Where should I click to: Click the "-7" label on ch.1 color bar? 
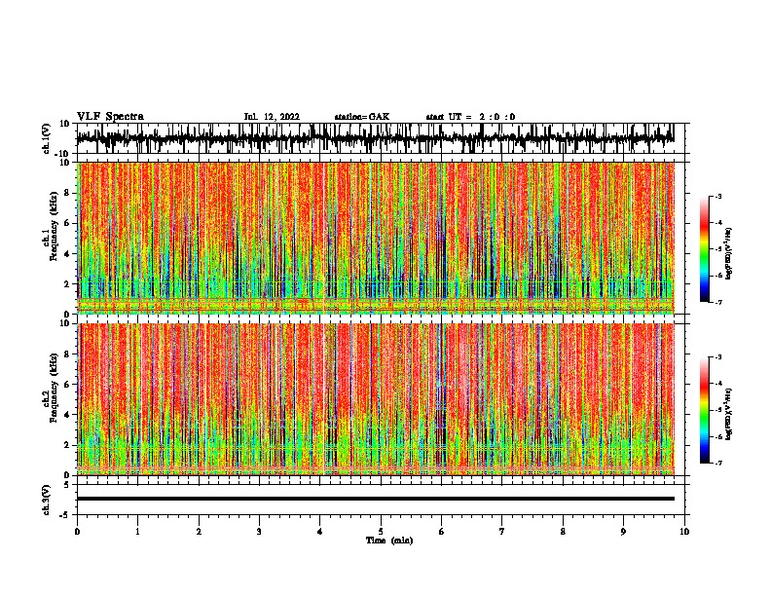(x=718, y=302)
